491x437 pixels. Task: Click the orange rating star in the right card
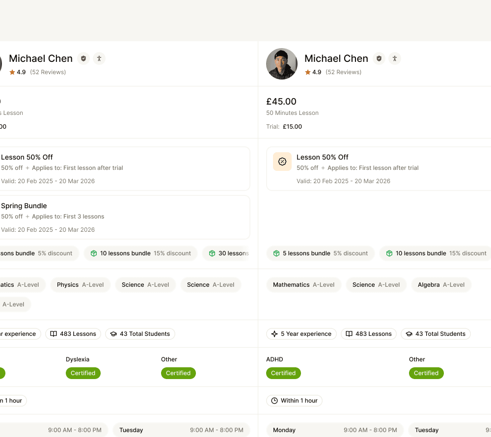[308, 72]
